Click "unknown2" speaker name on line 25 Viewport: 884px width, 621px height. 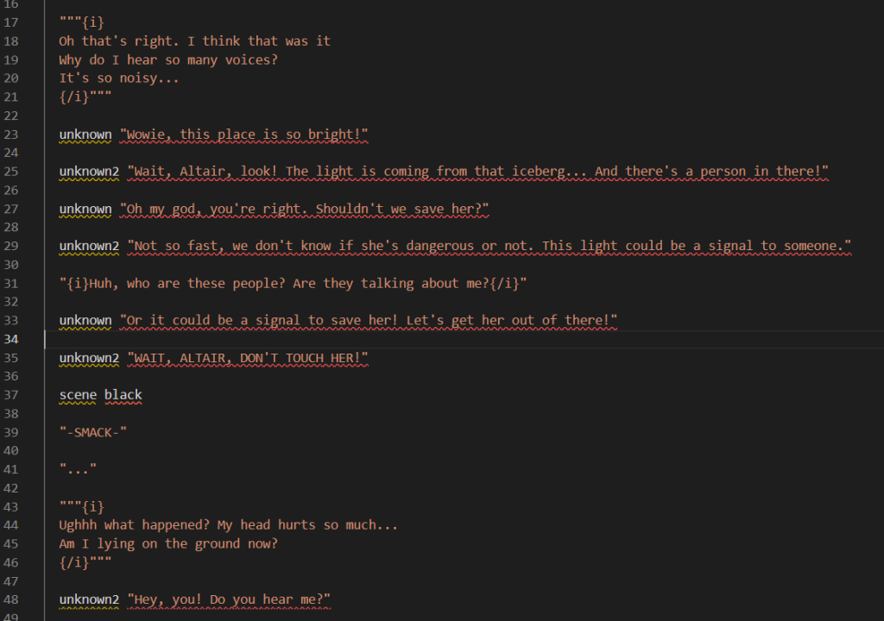[x=89, y=172]
